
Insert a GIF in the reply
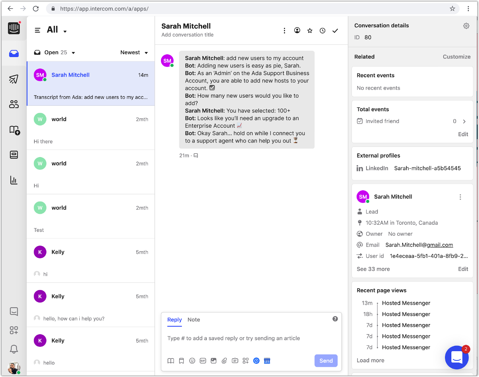tap(203, 361)
